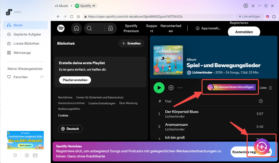Screen dimensions: 279x163
Task: Open Bedienungshilfen link
Action: (x=69, y=109)
